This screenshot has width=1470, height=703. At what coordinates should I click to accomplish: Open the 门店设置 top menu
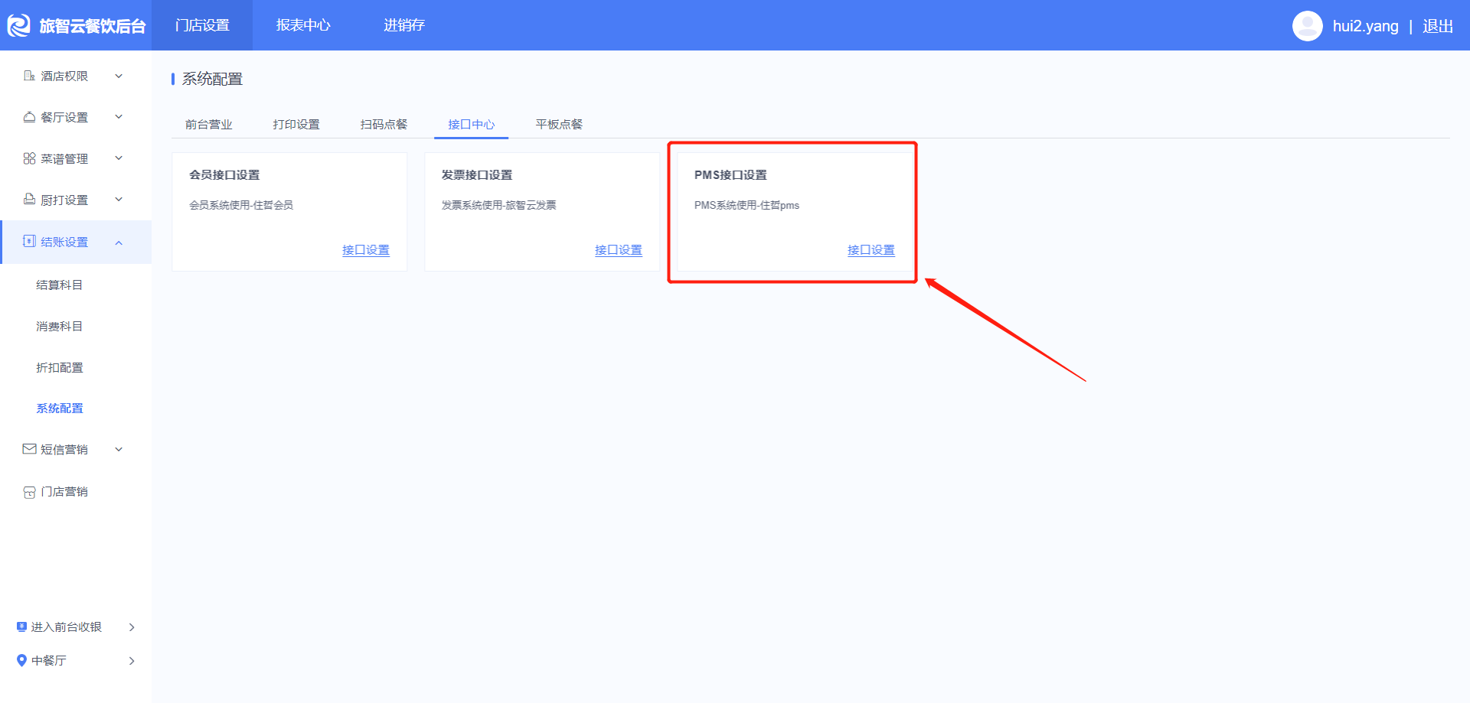coord(202,25)
